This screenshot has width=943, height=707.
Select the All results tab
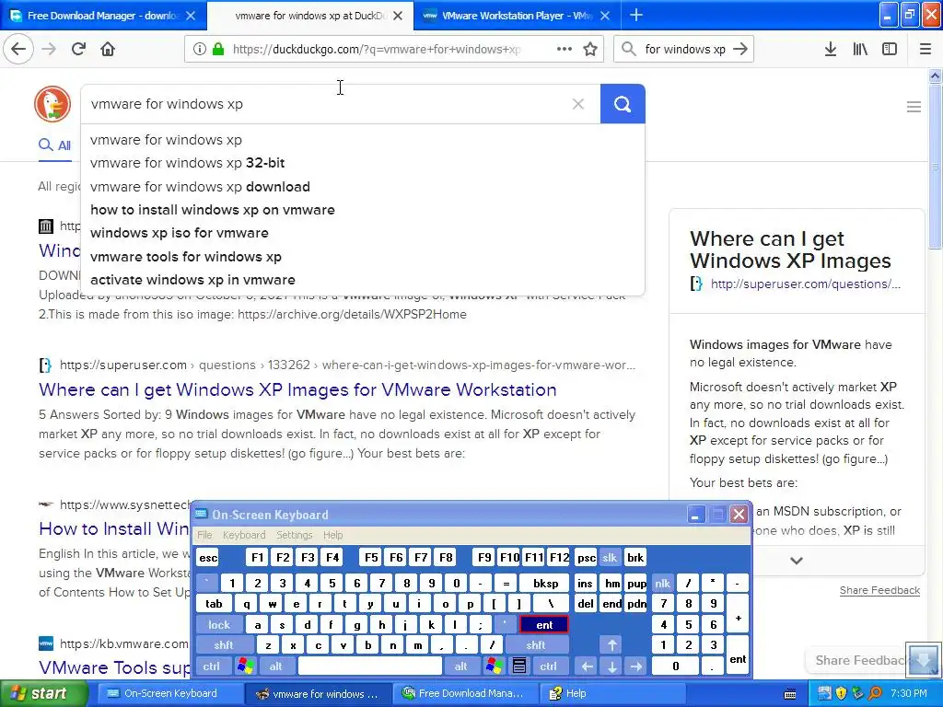click(x=54, y=145)
